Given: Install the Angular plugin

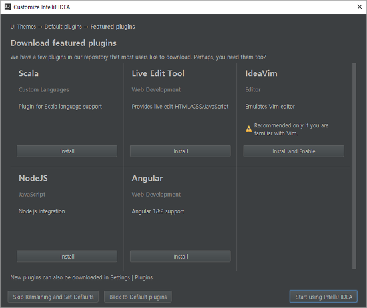Looking at the screenshot, I should pyautogui.click(x=180, y=256).
